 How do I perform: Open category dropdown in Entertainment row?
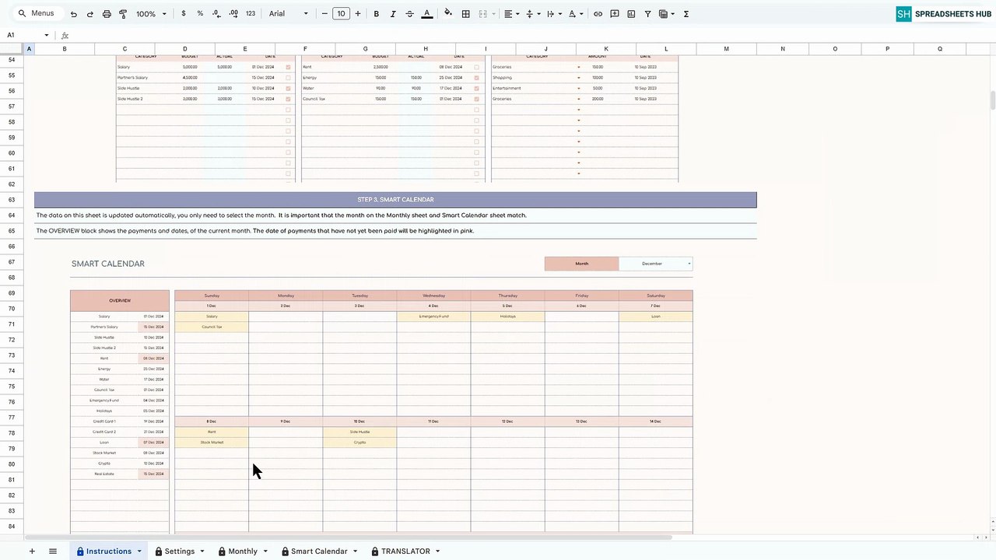[x=579, y=88]
